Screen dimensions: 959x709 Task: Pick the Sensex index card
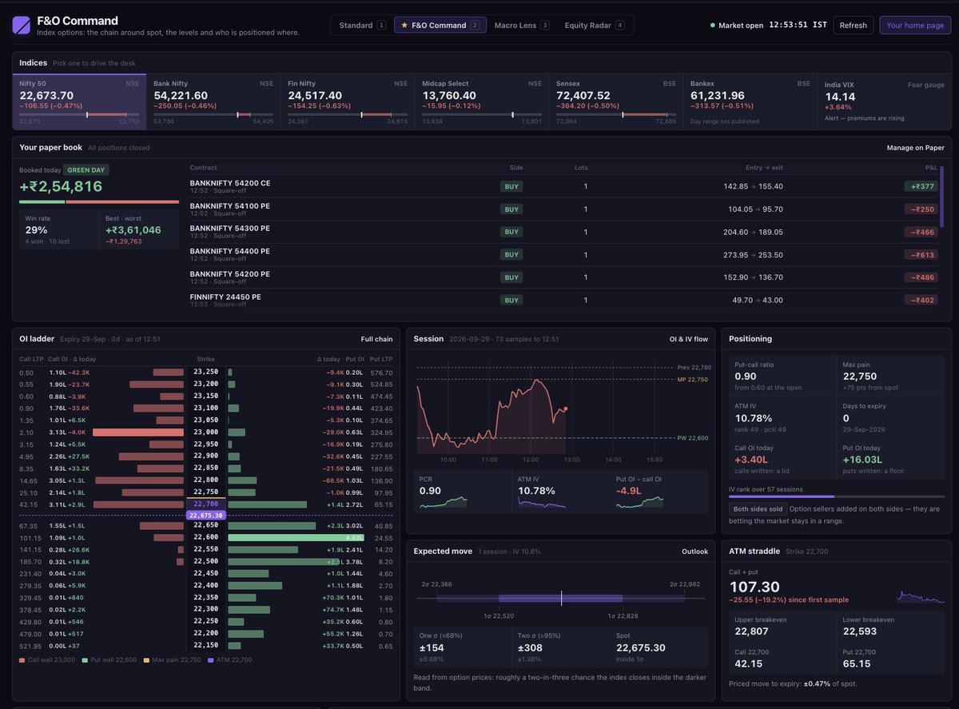(616, 102)
